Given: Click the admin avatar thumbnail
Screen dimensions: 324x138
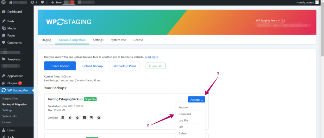Looking at the screenshot, I should point(317,3).
